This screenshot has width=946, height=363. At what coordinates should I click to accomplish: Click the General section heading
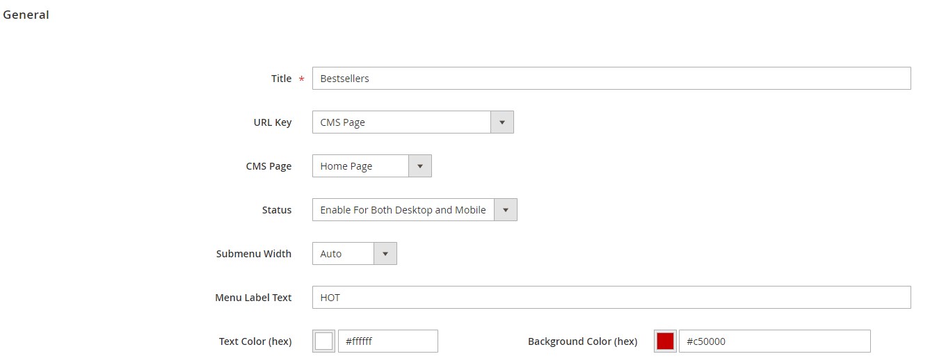click(26, 15)
